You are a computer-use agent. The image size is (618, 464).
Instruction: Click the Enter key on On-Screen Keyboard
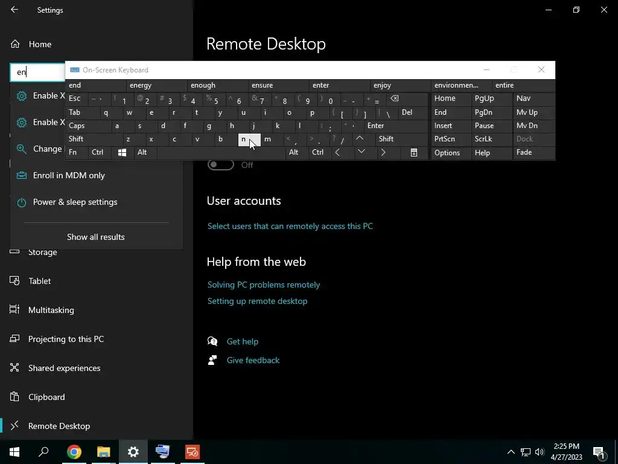coord(396,126)
